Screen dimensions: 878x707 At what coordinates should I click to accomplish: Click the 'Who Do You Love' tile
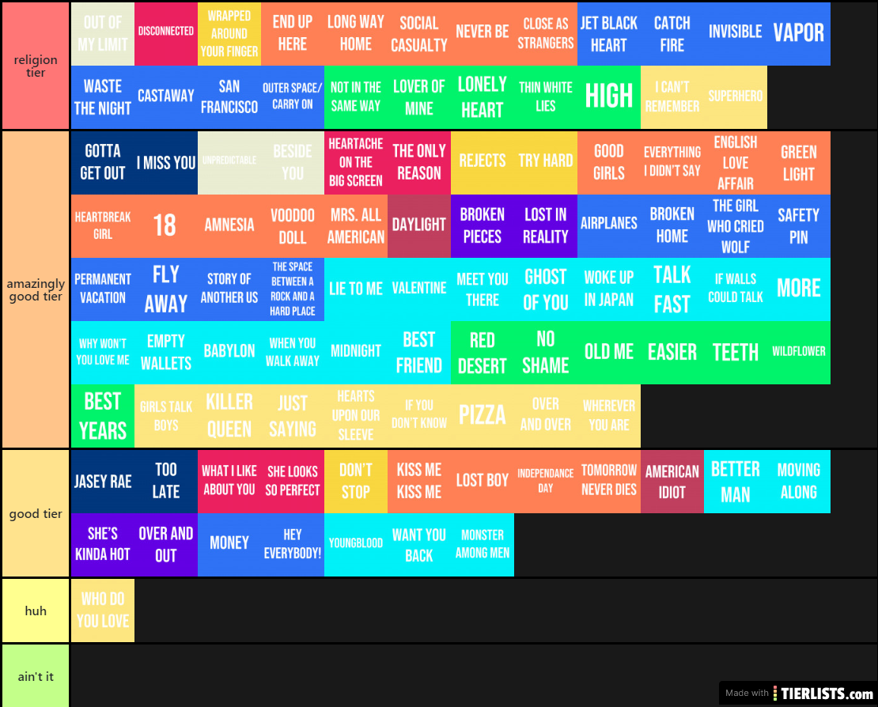103,611
